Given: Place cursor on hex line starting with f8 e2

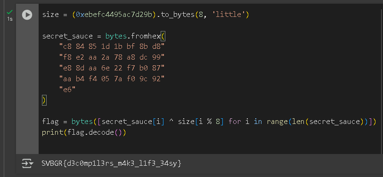Looking at the screenshot, I should [112, 58].
